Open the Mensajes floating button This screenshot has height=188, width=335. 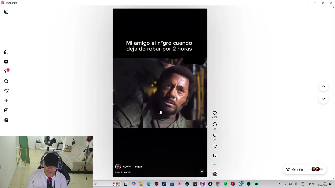pos(305,169)
